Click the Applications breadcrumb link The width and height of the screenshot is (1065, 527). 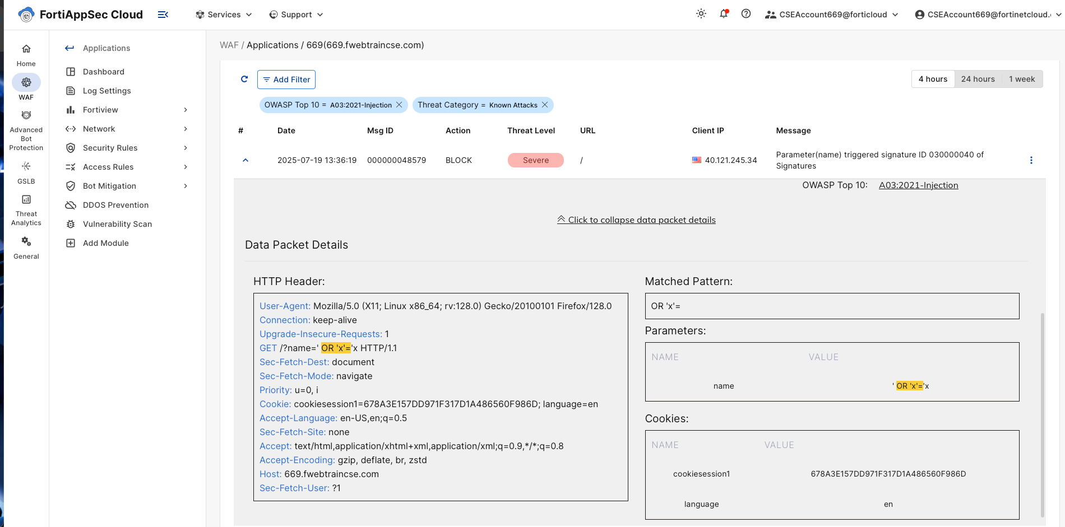[x=272, y=45]
